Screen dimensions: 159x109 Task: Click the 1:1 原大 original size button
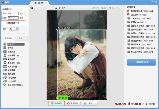(62, 8)
